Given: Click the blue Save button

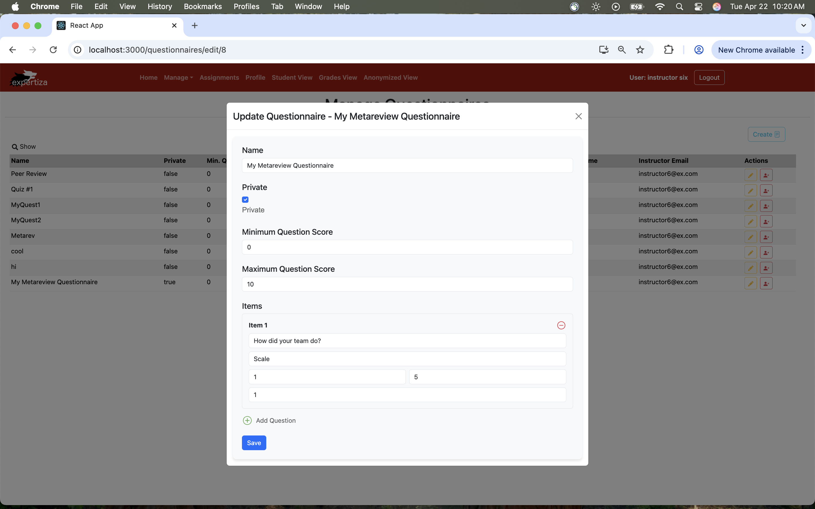Looking at the screenshot, I should pos(254,443).
